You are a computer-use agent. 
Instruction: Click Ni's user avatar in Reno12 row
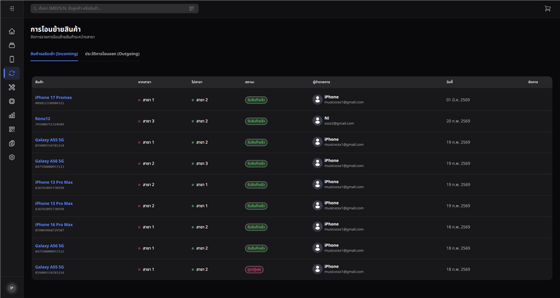(x=318, y=121)
